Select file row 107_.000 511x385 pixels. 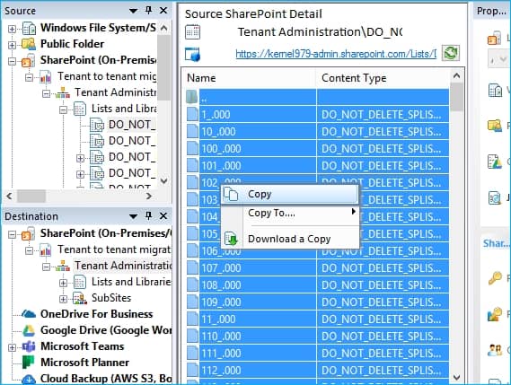pos(318,268)
